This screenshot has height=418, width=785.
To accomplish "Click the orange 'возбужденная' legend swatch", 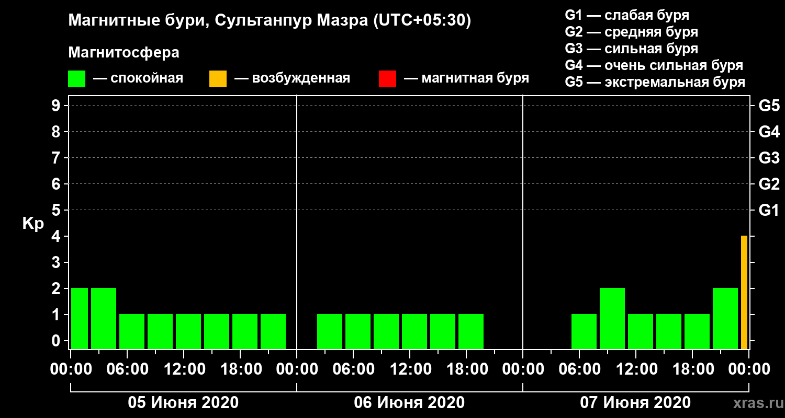I will point(218,79).
